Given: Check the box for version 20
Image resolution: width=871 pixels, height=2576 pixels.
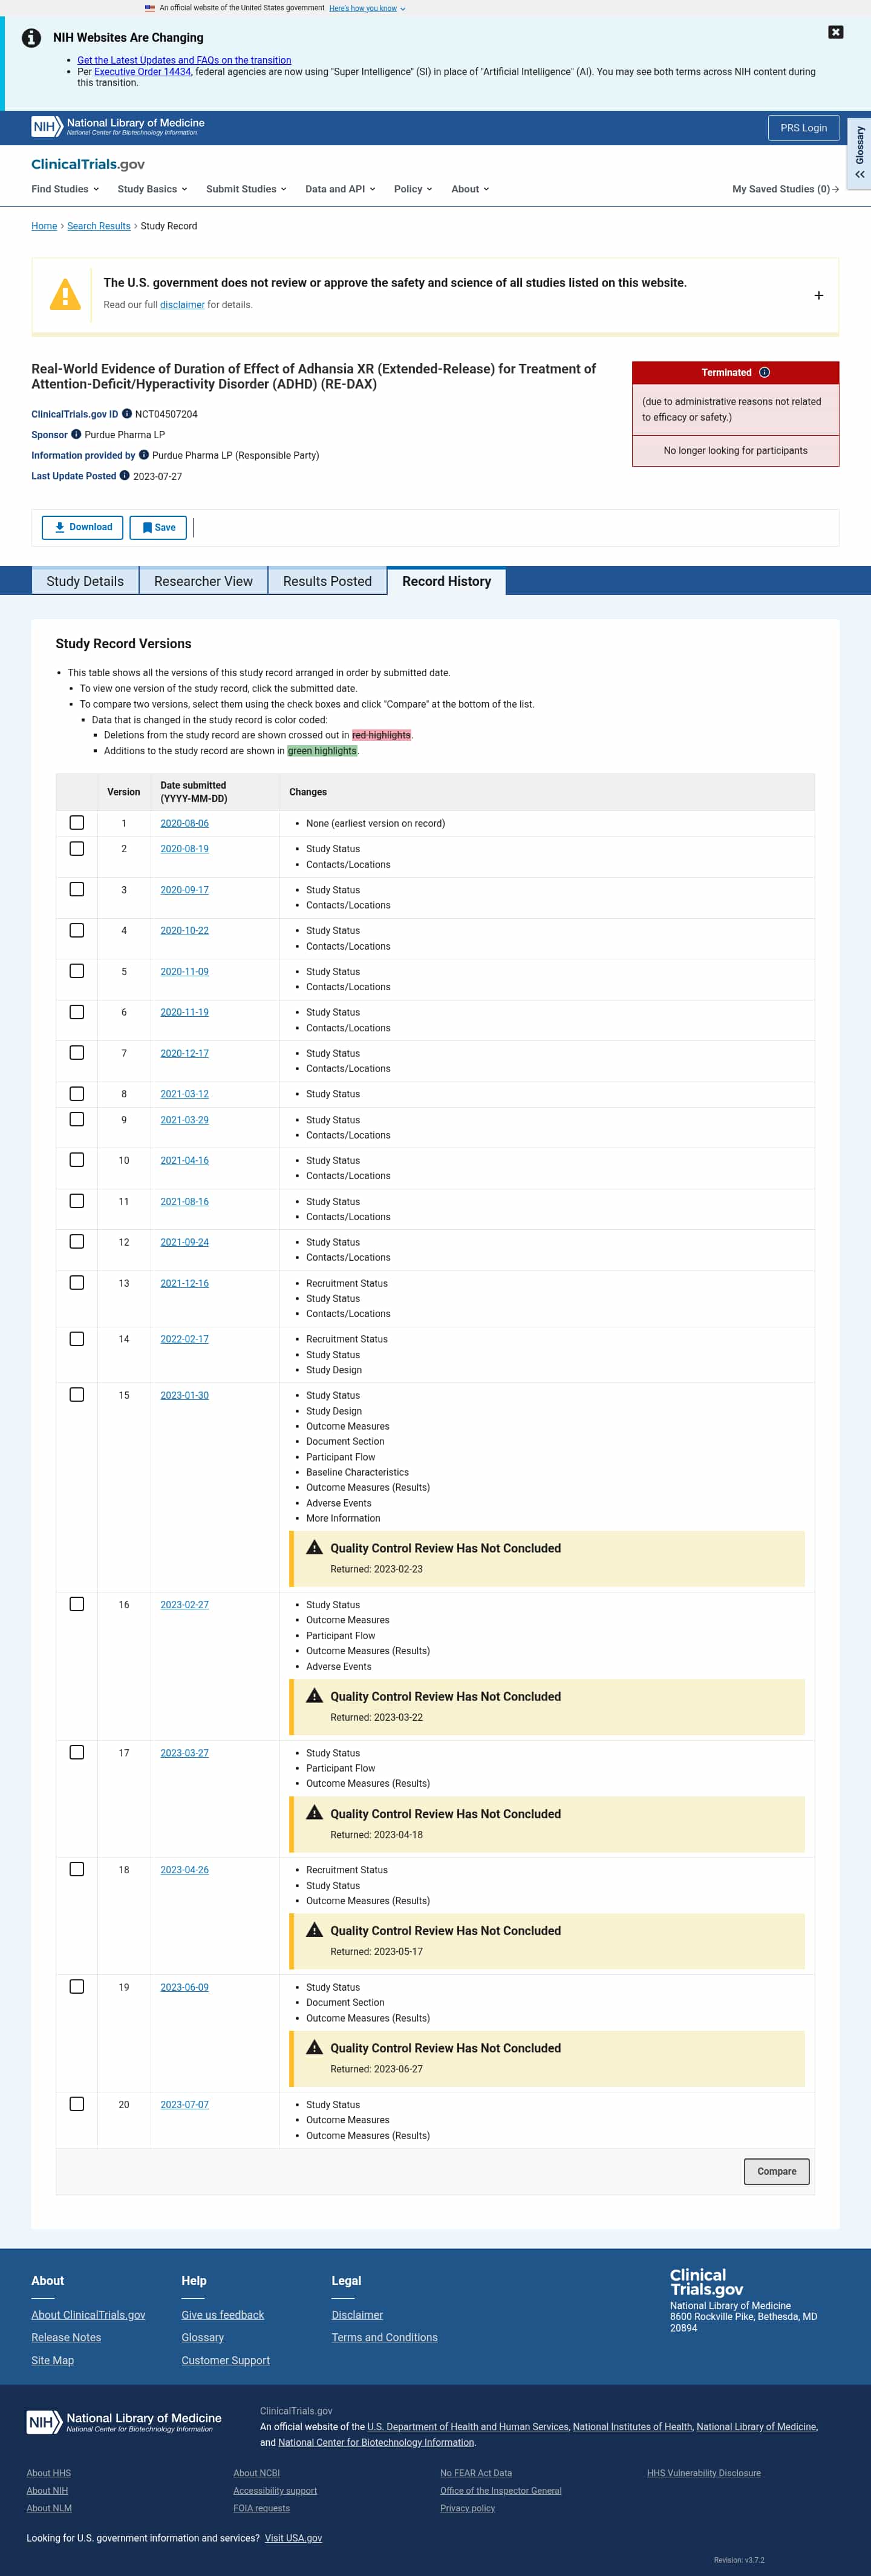Looking at the screenshot, I should (77, 2103).
